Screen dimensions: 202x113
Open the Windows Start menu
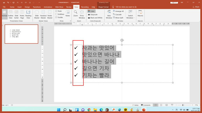pyautogui.click(x=59, y=110)
